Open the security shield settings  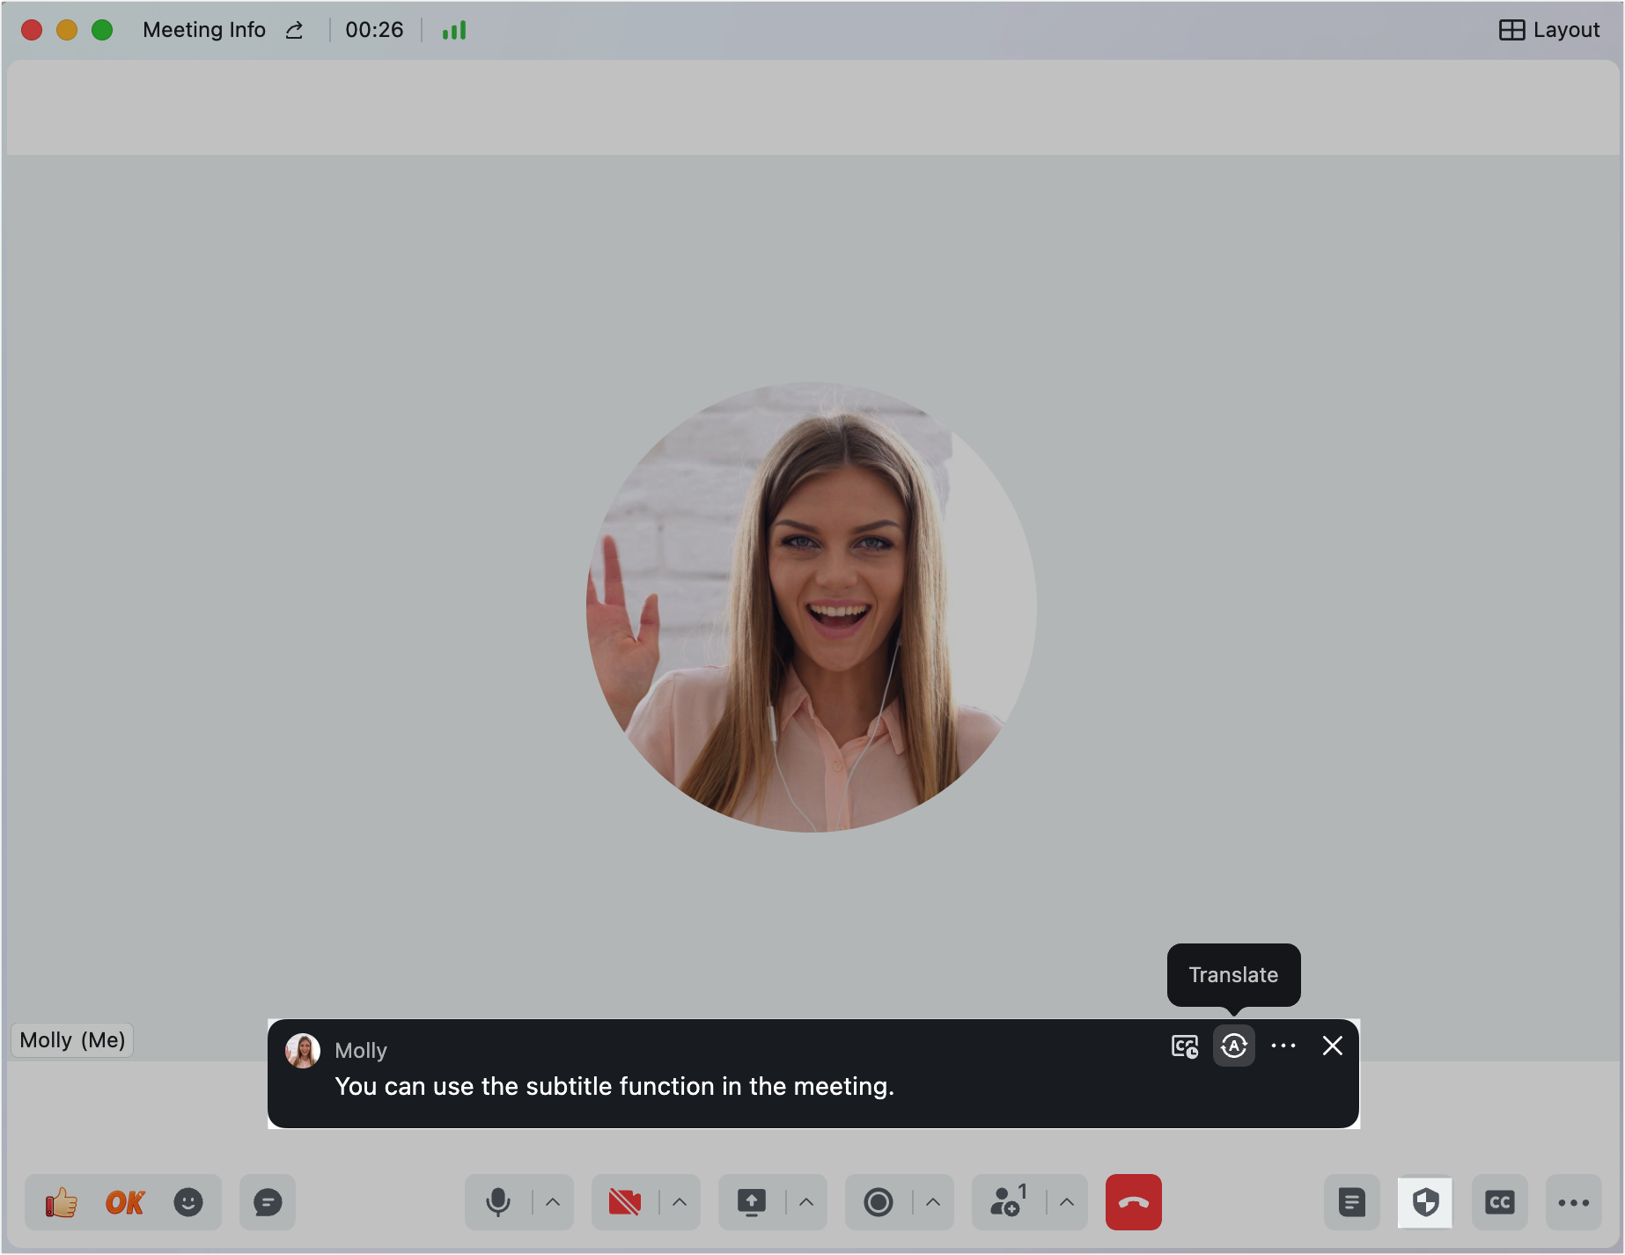1425,1202
